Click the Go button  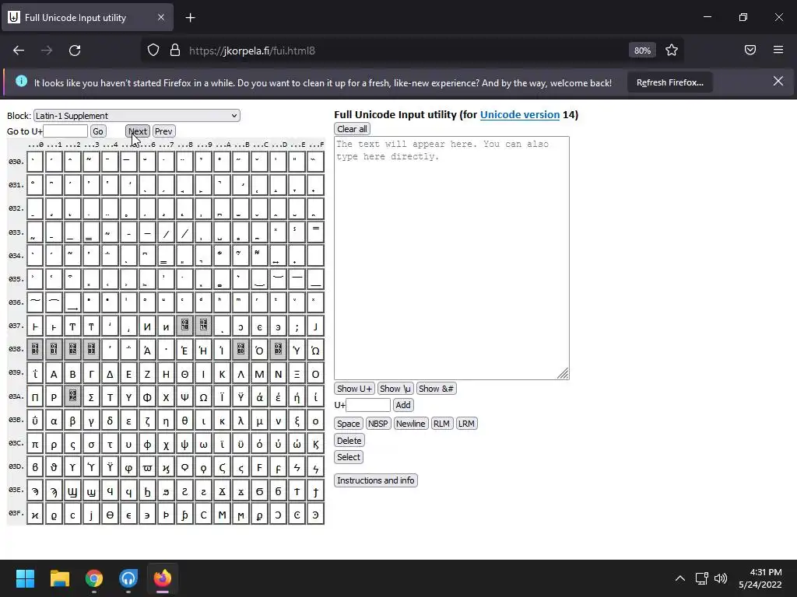coord(98,131)
